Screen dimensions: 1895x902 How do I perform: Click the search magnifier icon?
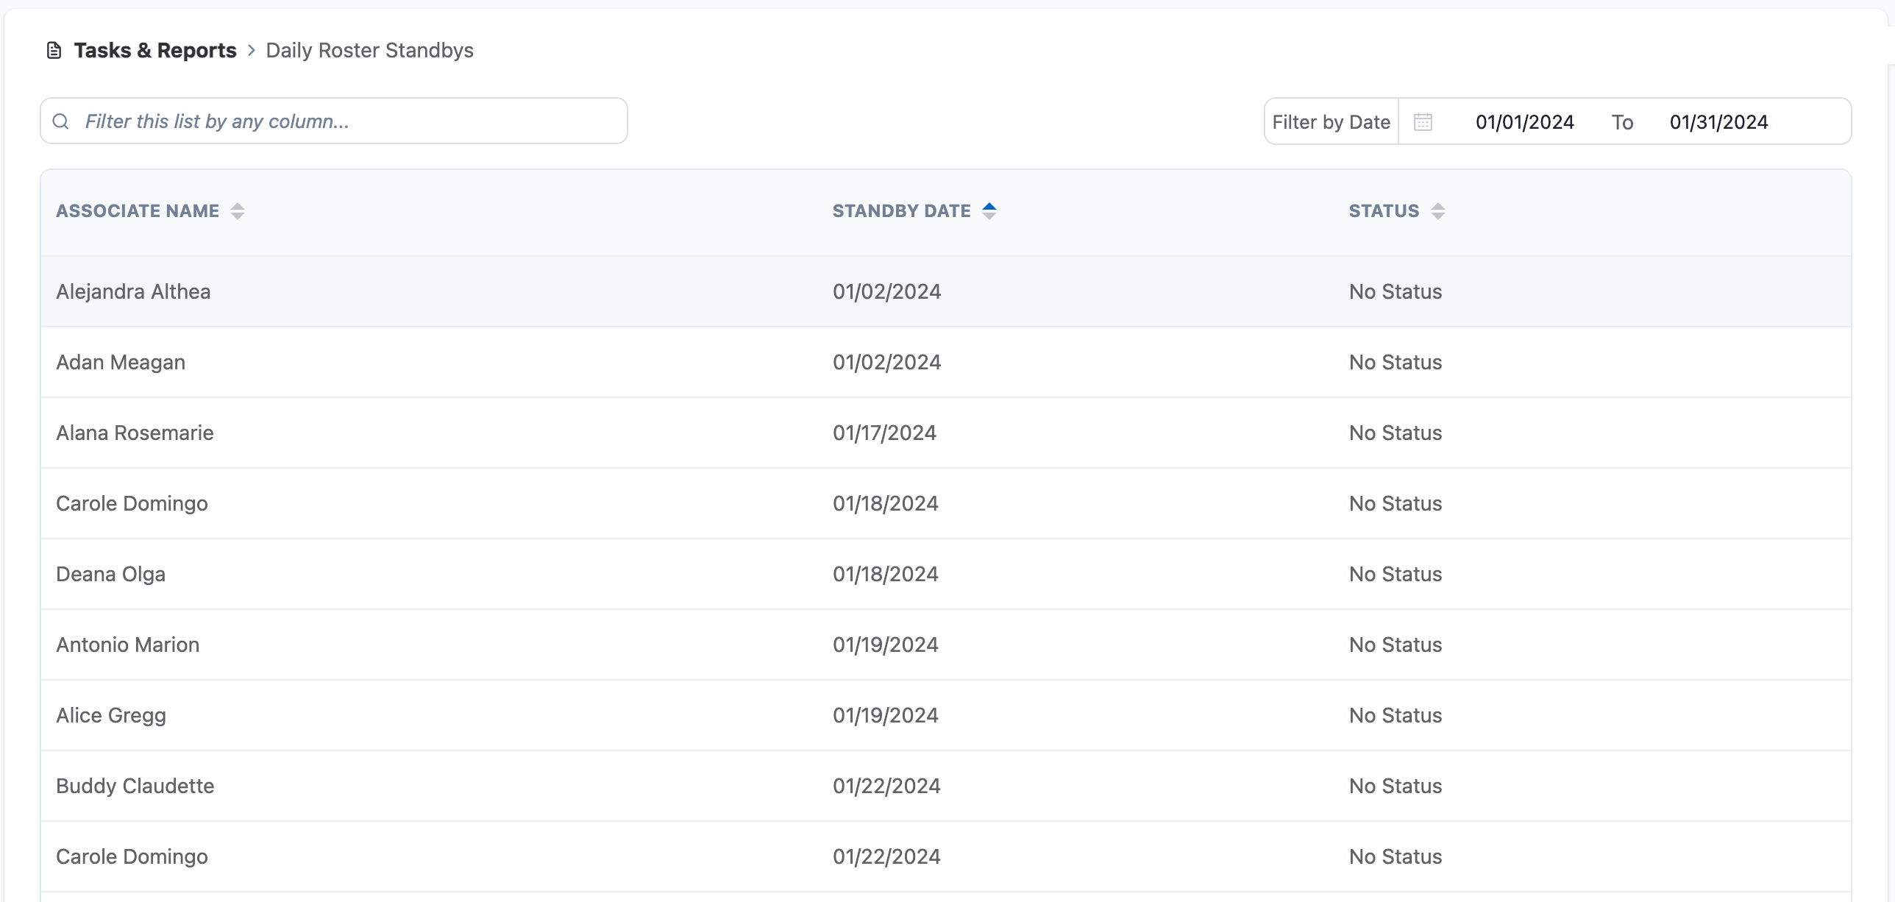pos(61,121)
